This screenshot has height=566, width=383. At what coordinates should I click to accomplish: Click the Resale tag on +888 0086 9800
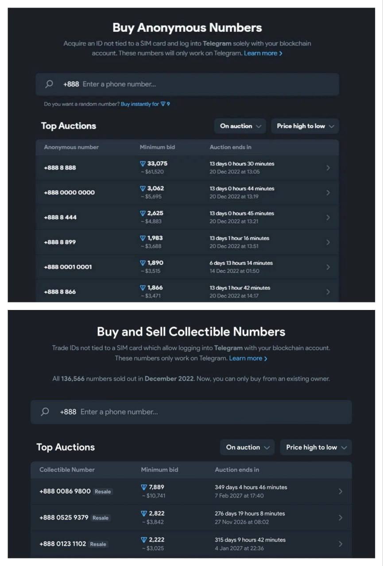pos(103,492)
